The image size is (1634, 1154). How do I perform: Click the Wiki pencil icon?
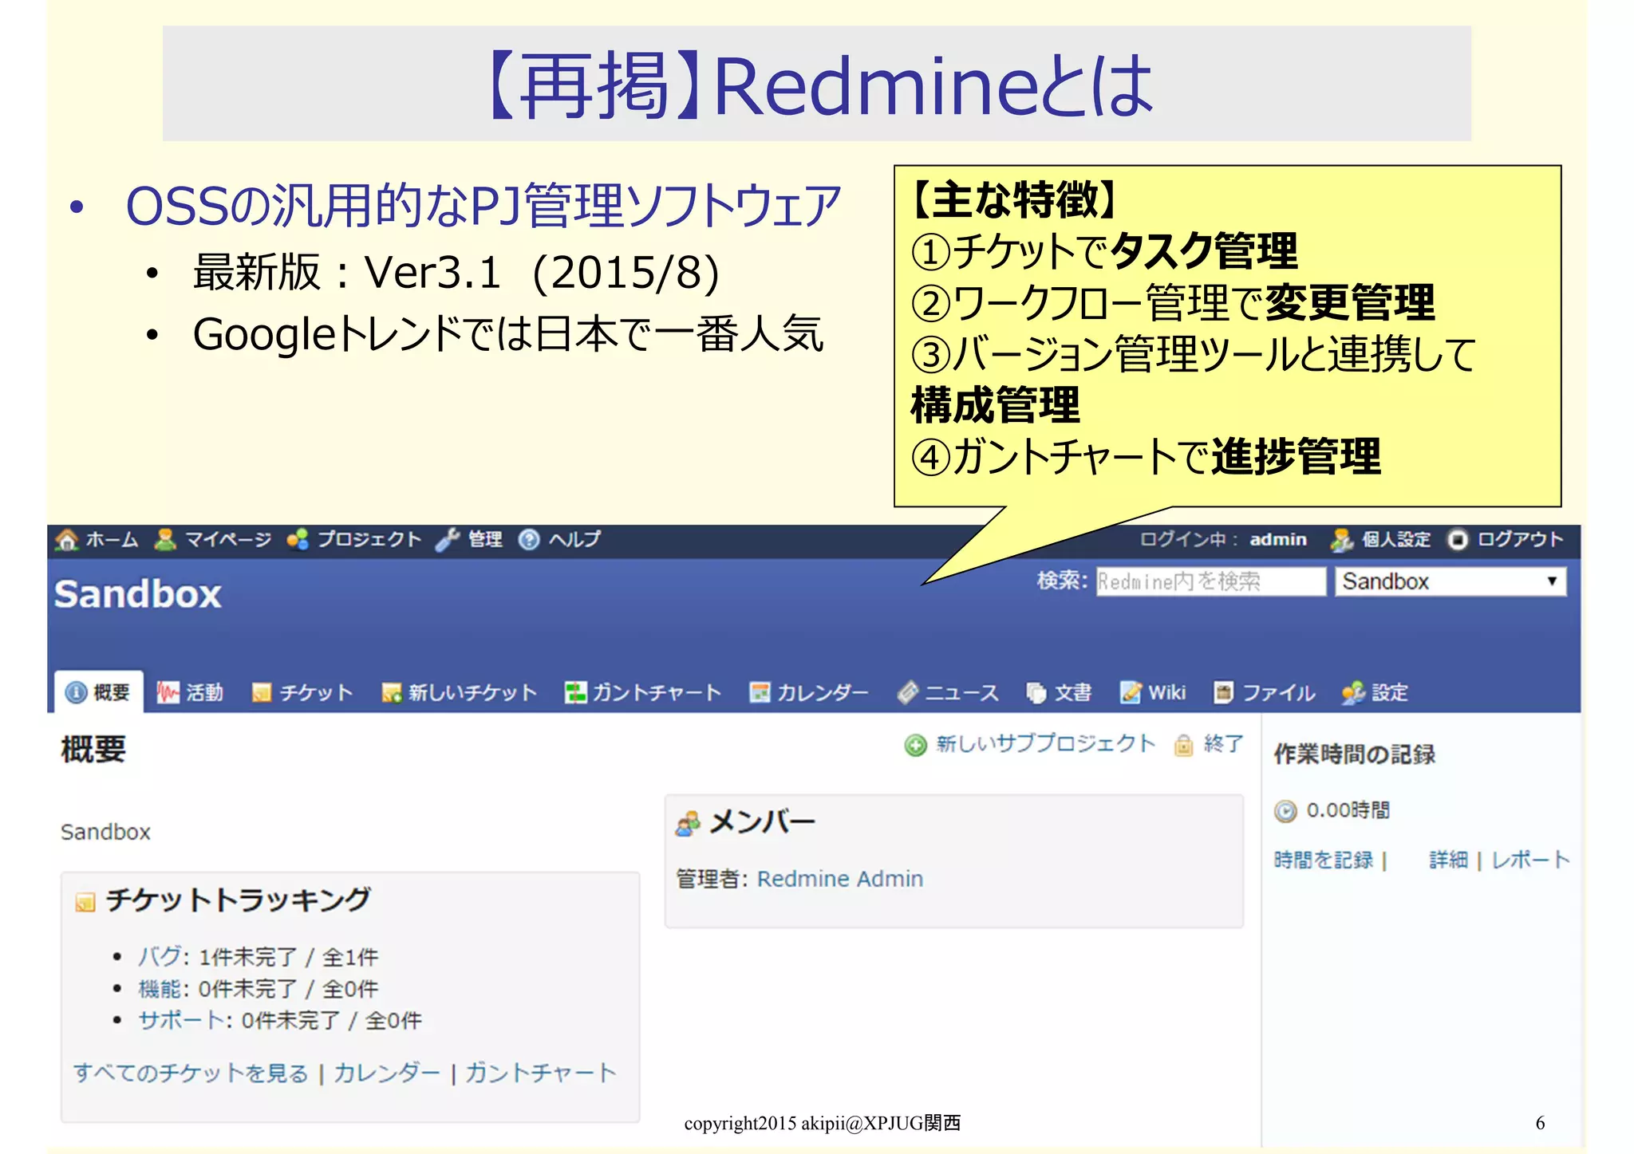pos(1131,692)
